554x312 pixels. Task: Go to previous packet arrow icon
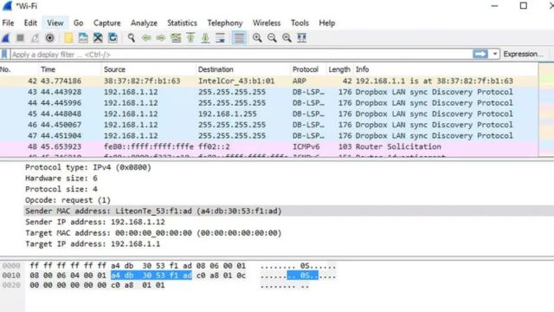click(x=146, y=38)
